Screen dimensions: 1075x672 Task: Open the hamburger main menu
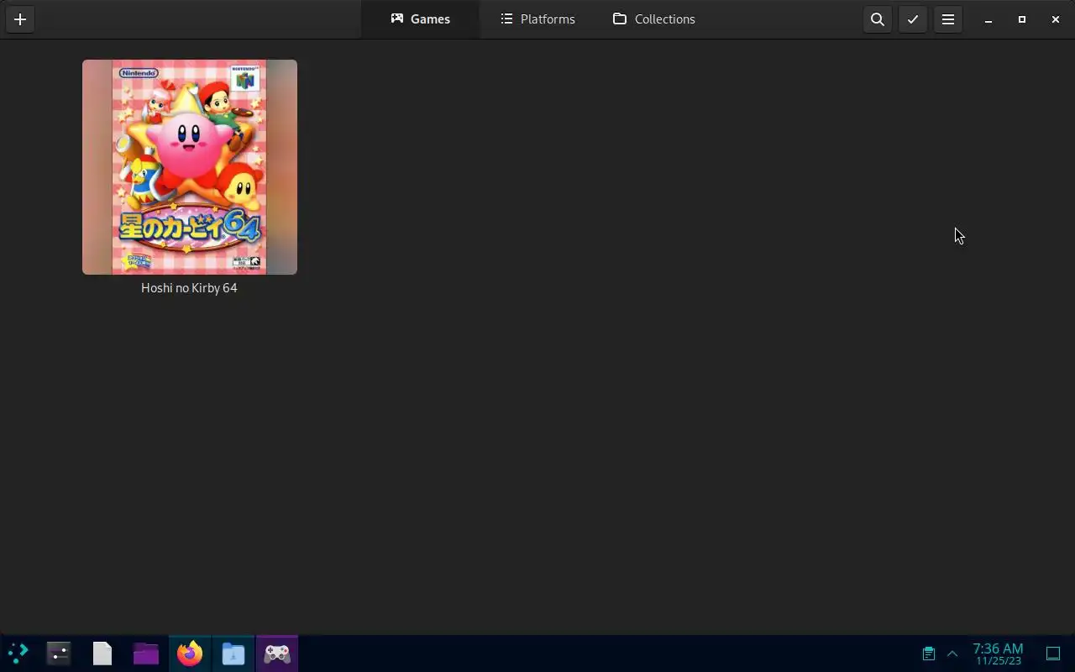948,19
